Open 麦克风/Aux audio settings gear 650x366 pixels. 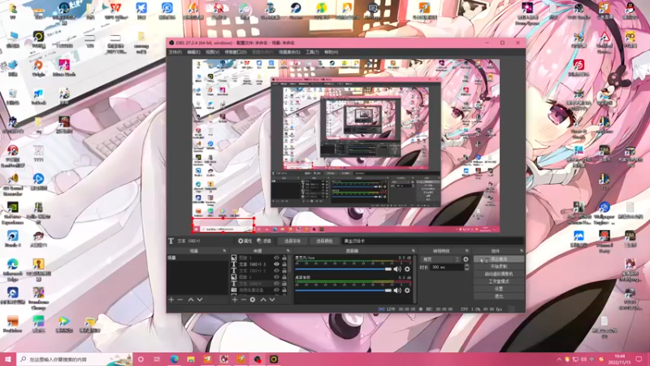coord(407,269)
